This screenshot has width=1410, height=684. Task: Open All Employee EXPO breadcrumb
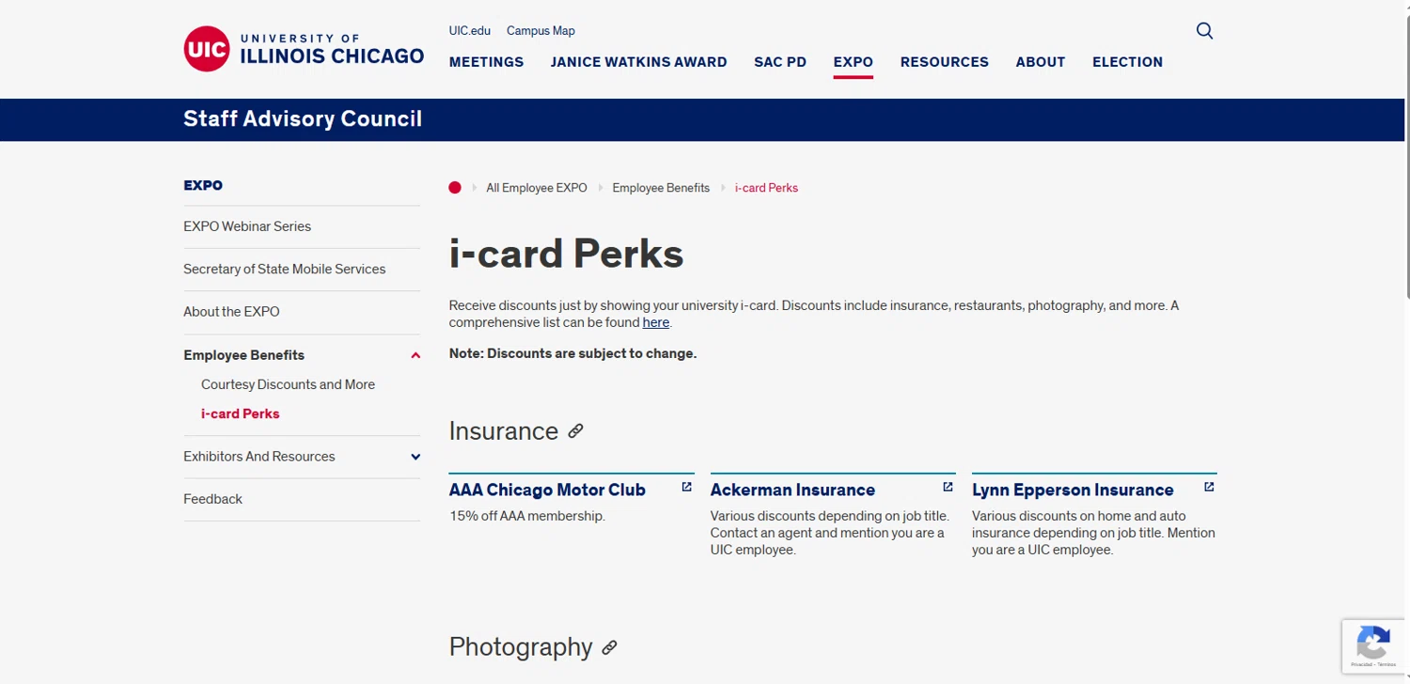pyautogui.click(x=536, y=188)
